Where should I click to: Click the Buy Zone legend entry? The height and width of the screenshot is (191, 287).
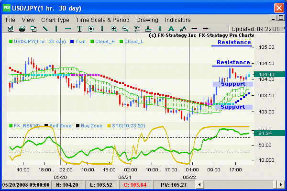pyautogui.click(x=89, y=126)
